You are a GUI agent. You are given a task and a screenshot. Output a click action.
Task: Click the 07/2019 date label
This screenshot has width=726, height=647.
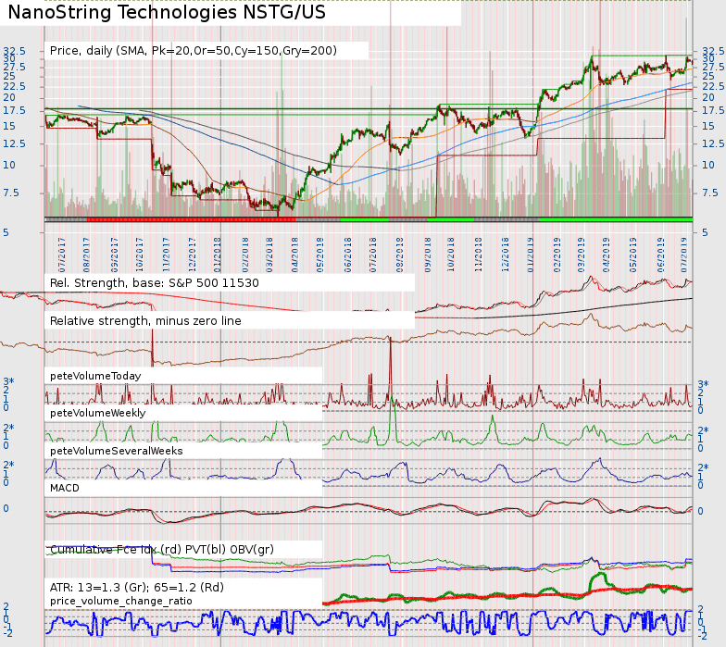point(684,255)
